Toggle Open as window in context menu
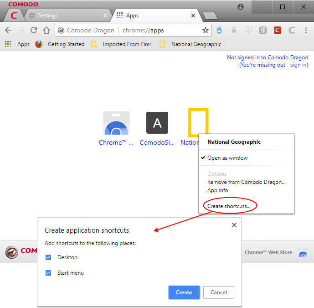314x308 pixels. (x=246, y=158)
